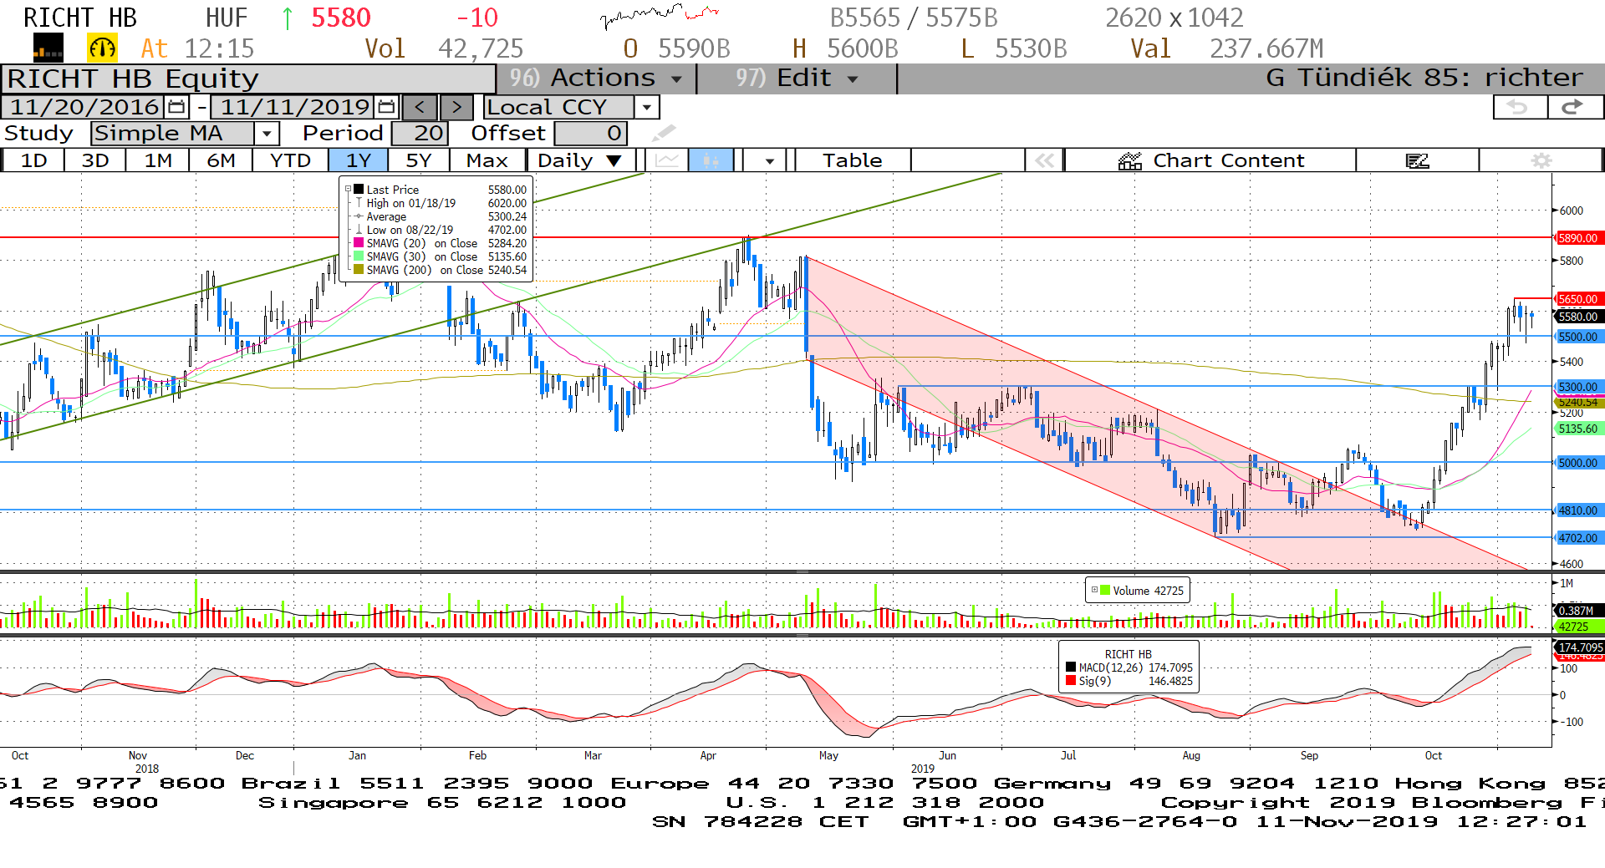Click the 5890.00 red price level label
This screenshot has height=868, width=1605.
pyautogui.click(x=1578, y=238)
